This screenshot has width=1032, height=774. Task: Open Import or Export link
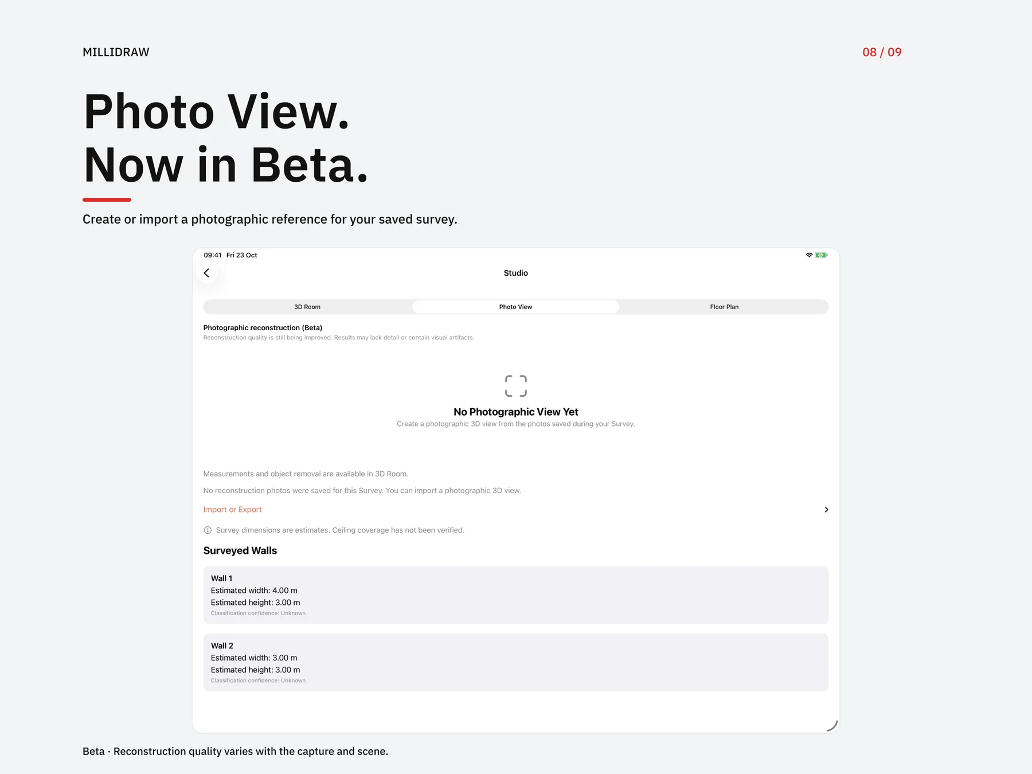click(232, 510)
